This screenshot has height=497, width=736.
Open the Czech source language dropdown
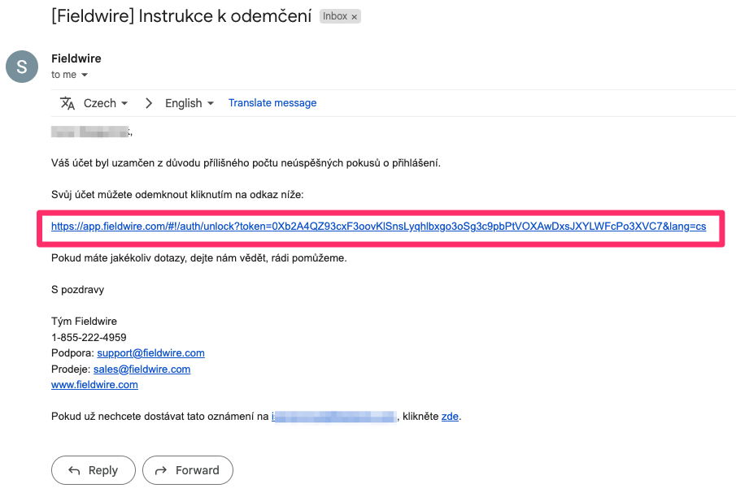pyautogui.click(x=106, y=103)
